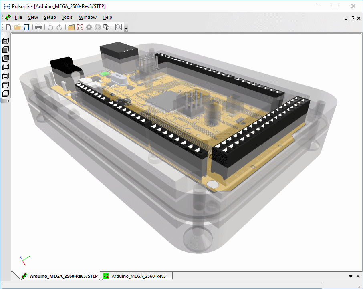
Task: Expand the side view toolbar overflow arrow
Action: tap(8, 101)
